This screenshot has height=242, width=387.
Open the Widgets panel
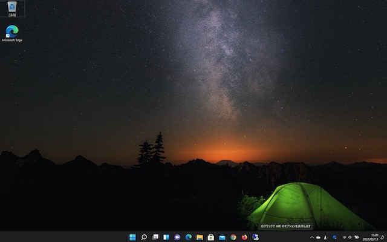(x=166, y=237)
